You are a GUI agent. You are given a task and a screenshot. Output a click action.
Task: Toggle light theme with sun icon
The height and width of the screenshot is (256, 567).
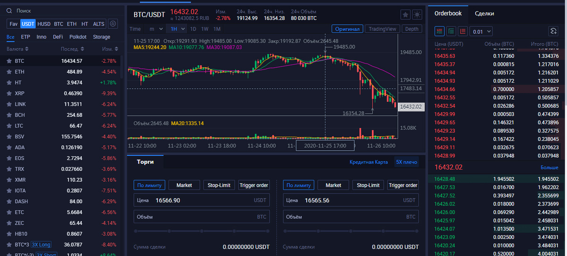417,14
